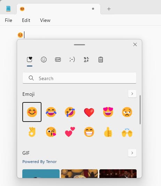Insert the two hearts emoji
The image size is (161, 186).
coord(70,132)
